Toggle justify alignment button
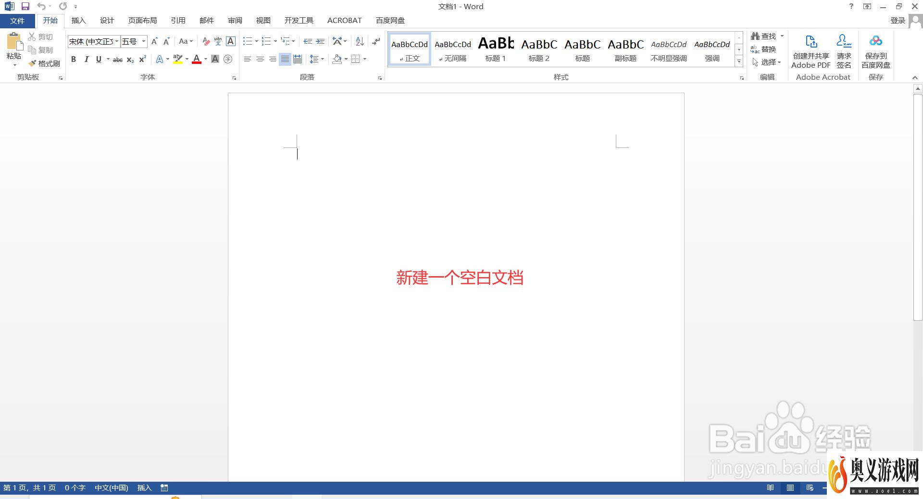Image resolution: width=923 pixels, height=499 pixels. point(285,59)
